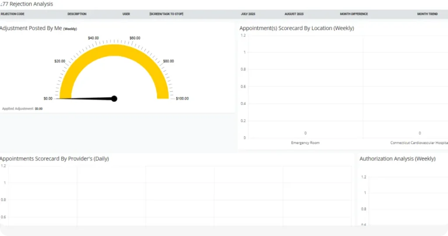Click the Applied Adjustment $0.00 value
448x236 pixels.
click(39, 109)
